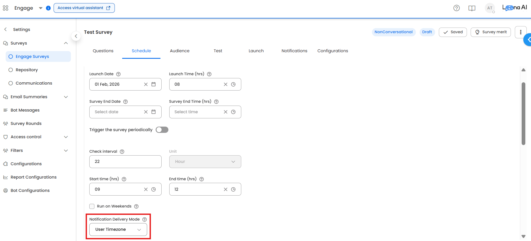Click the Survey End Time field
The height and width of the screenshot is (241, 531).
(x=205, y=112)
